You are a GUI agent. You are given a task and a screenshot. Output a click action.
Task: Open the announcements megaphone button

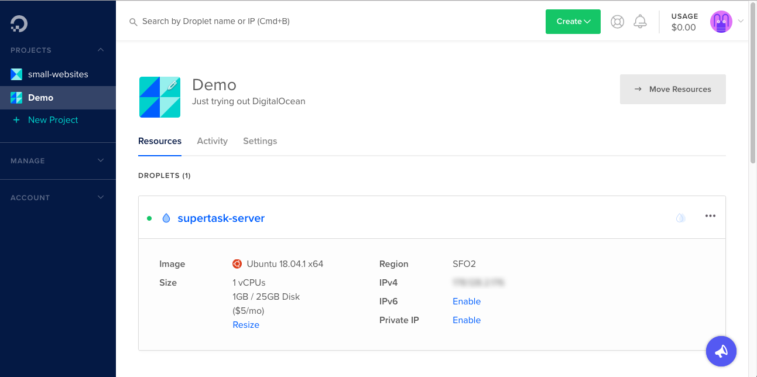(721, 351)
